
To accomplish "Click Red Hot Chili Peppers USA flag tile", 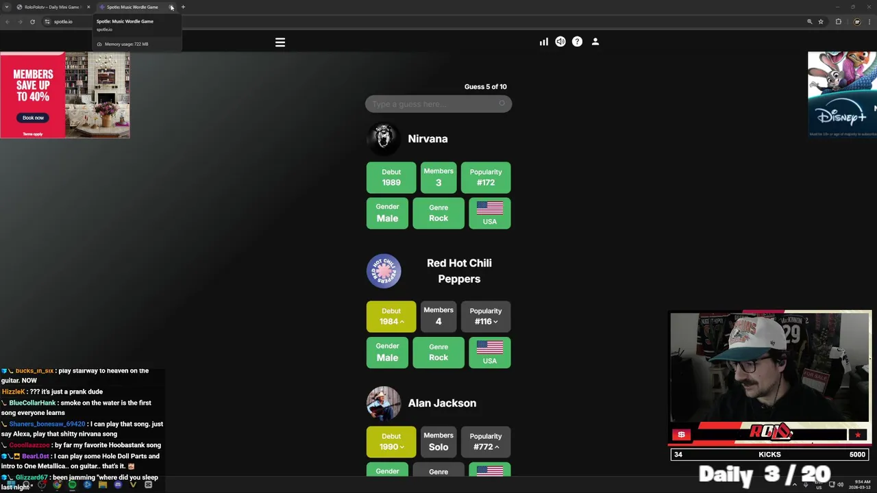I will pos(490,352).
